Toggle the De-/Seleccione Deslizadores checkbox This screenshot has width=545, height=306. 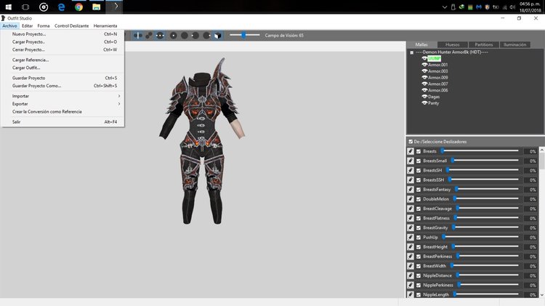411,142
